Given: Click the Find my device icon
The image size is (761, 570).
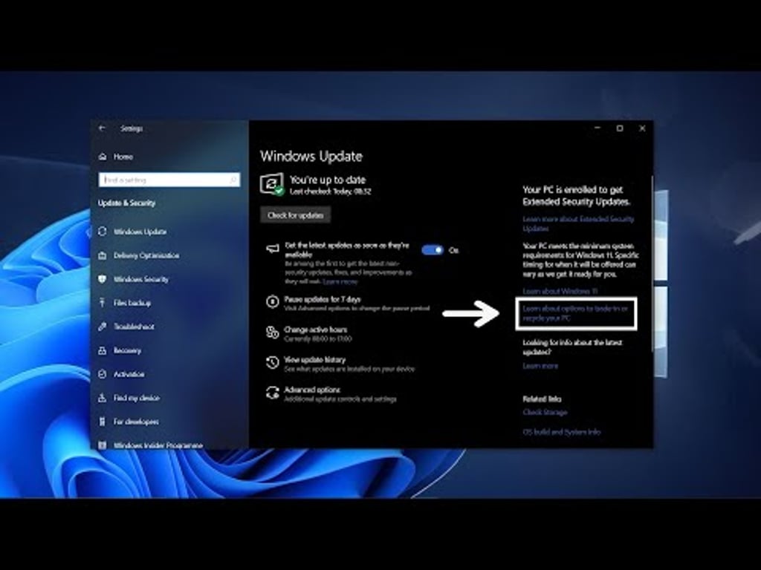Looking at the screenshot, I should pos(103,398).
